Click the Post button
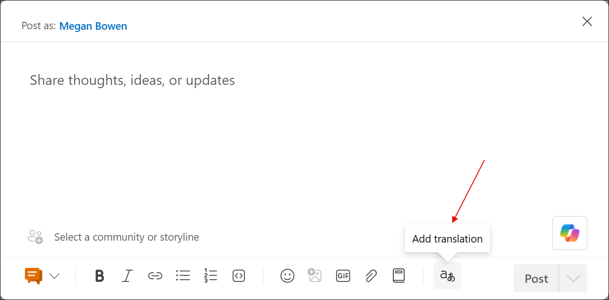 536,278
